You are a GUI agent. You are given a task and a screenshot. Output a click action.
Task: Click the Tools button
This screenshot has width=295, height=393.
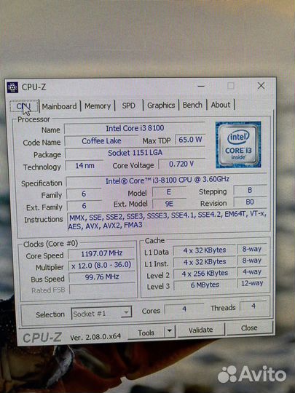(146, 333)
